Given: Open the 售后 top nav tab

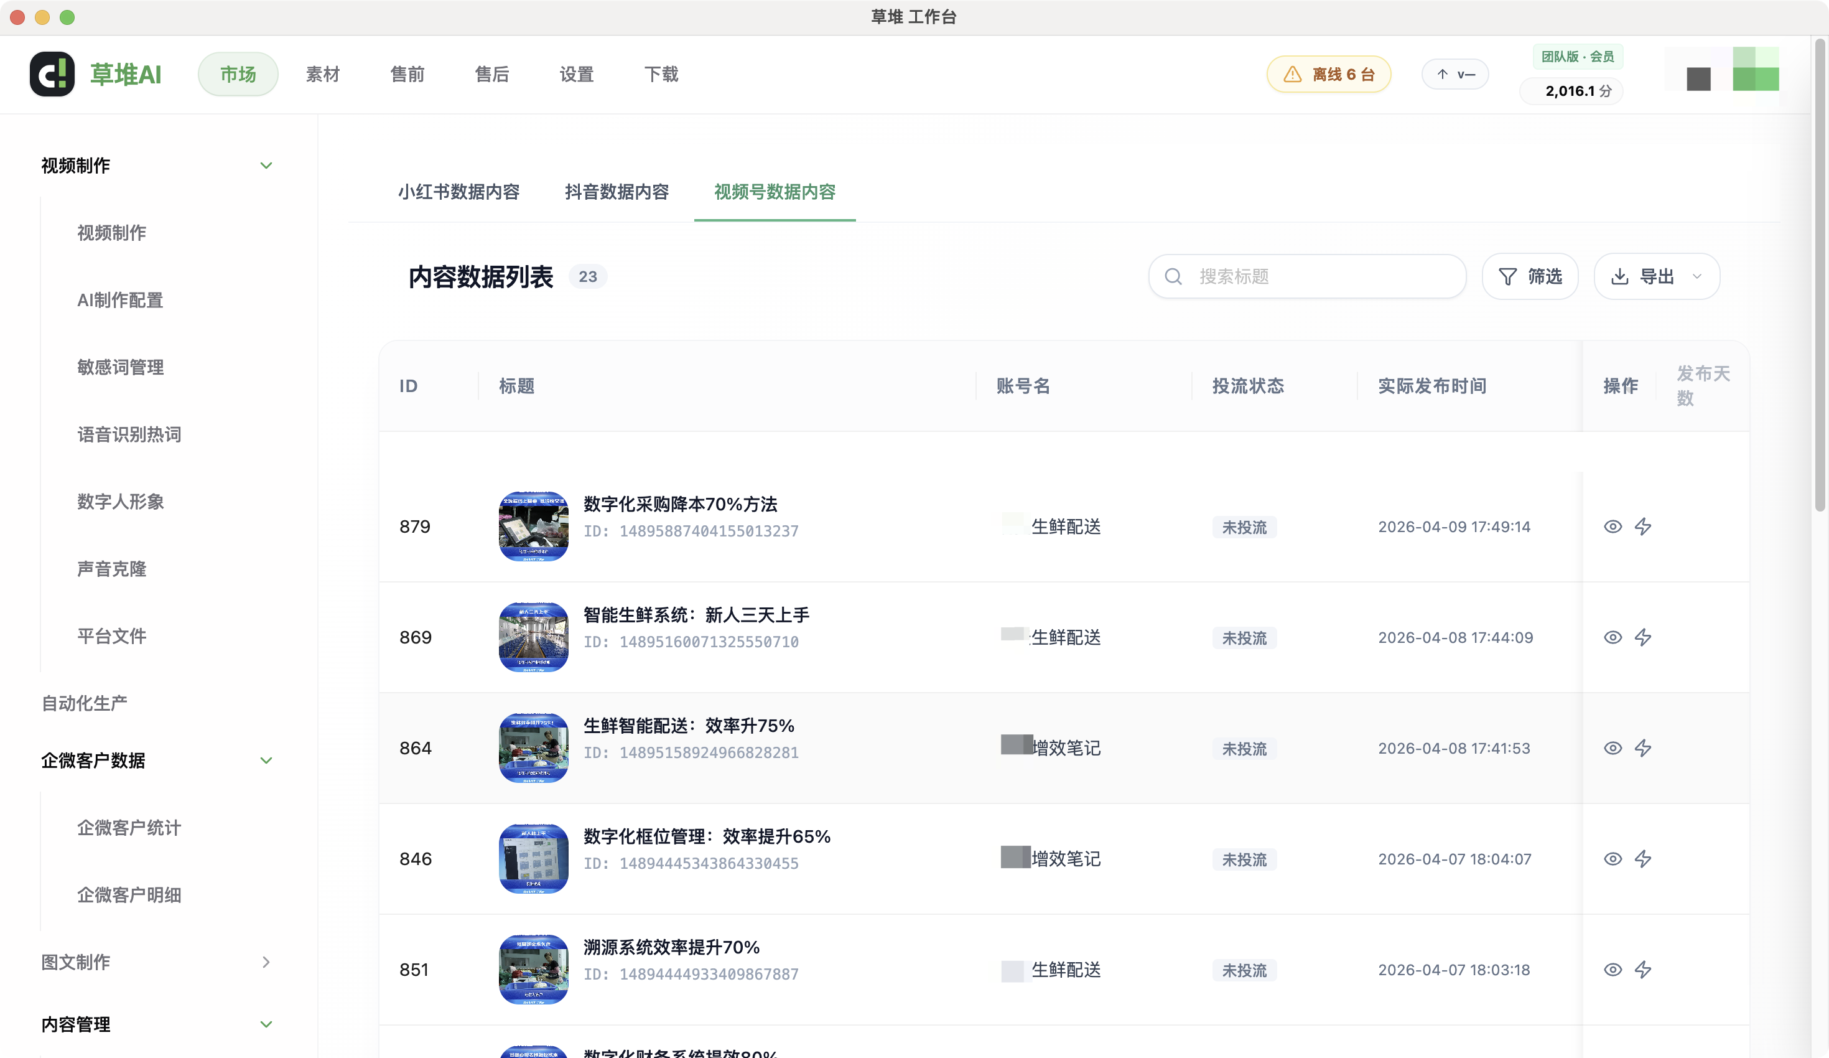Looking at the screenshot, I should tap(492, 74).
